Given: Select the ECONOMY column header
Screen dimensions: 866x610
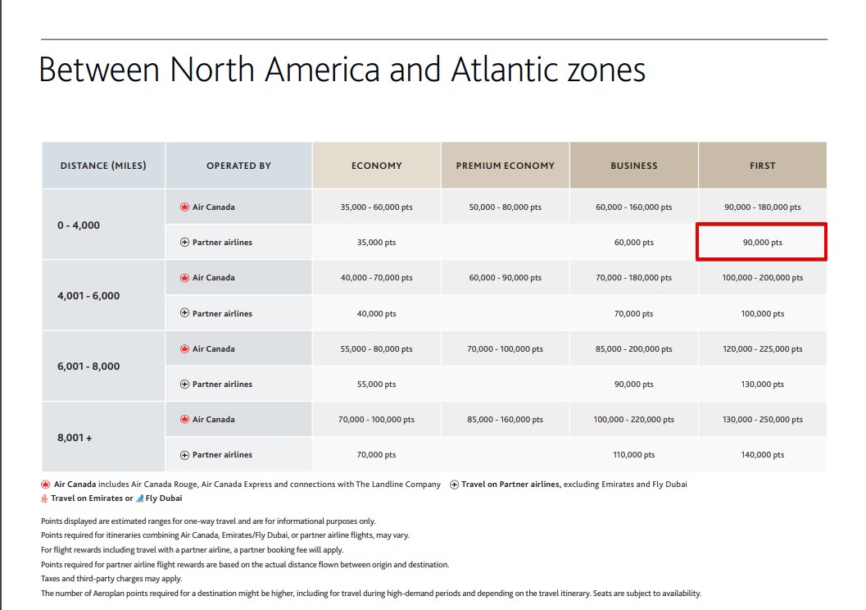Looking at the screenshot, I should coord(376,165).
